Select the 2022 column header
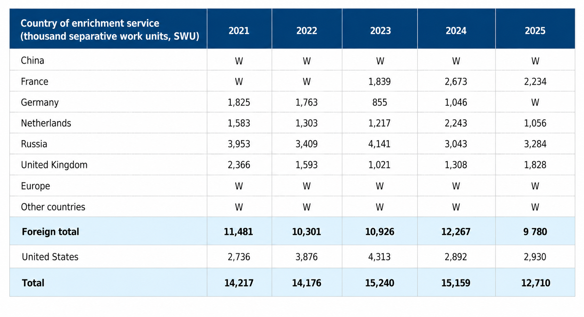The image size is (584, 317). (x=307, y=31)
